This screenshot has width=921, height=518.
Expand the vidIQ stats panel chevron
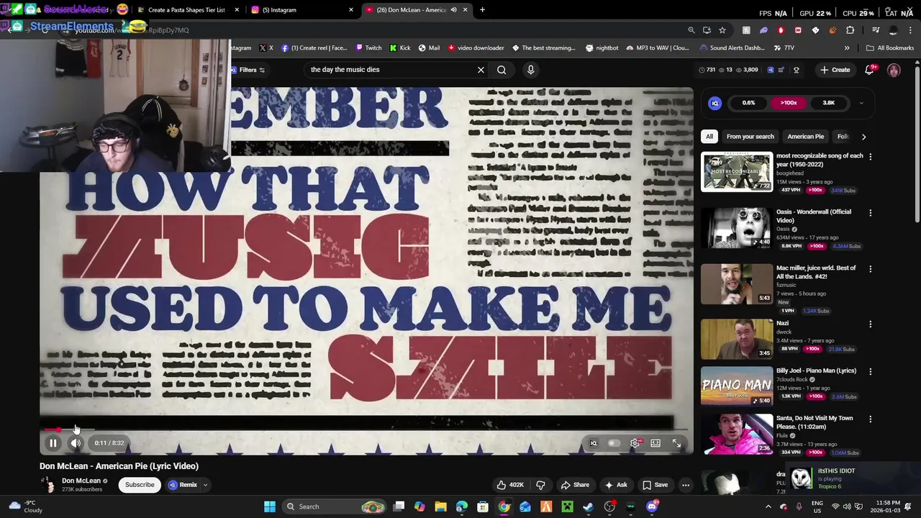(861, 103)
